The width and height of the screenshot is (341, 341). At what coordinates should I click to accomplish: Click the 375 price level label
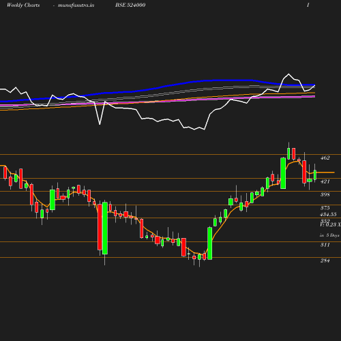click(325, 208)
